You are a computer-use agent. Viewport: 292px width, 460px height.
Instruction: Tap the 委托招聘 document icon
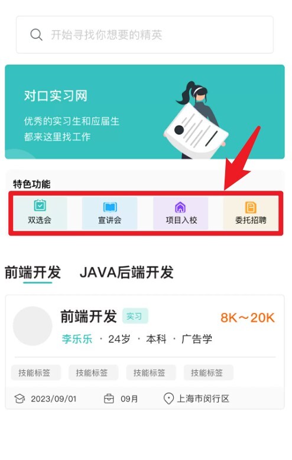(251, 207)
